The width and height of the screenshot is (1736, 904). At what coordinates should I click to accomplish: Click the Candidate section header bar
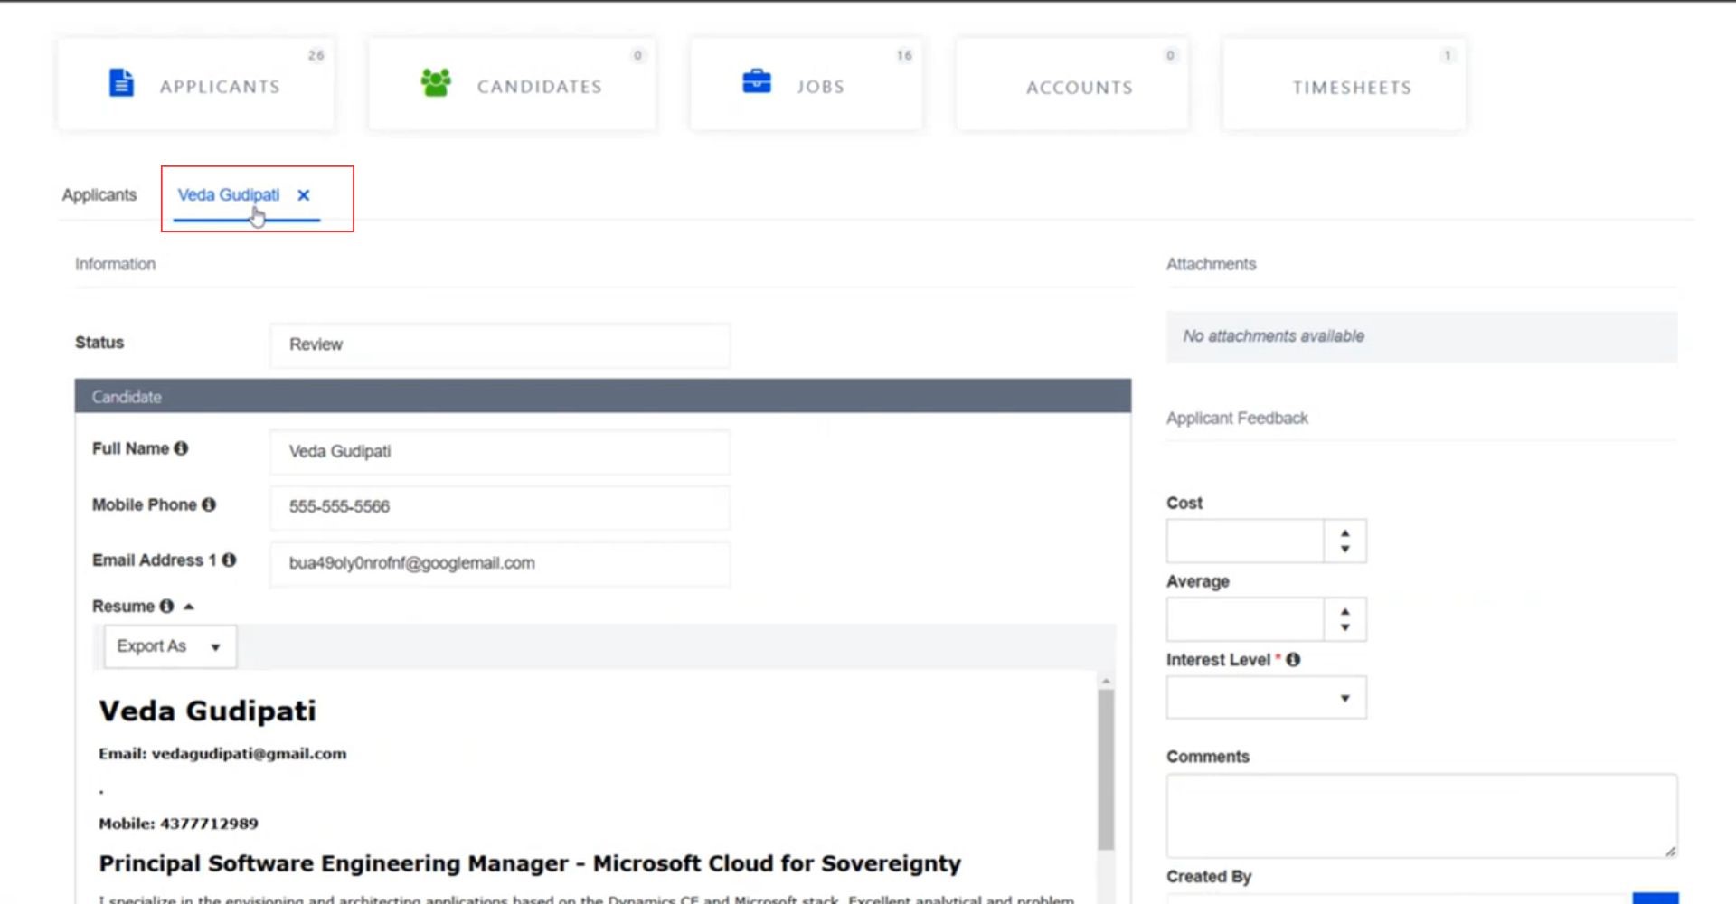pyautogui.click(x=603, y=396)
